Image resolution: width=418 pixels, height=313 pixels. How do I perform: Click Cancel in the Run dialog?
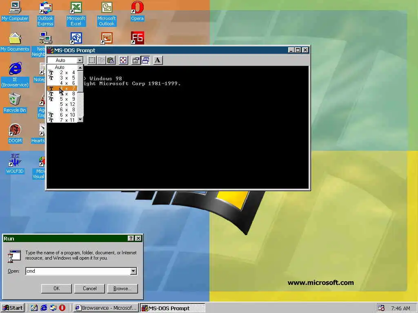[89, 289]
